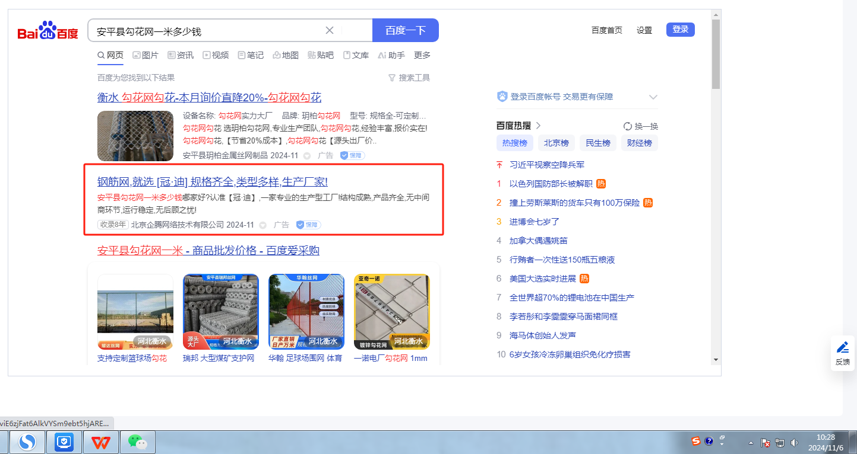Select the 热搜榜 tab
The width and height of the screenshot is (857, 454).
(x=515, y=143)
